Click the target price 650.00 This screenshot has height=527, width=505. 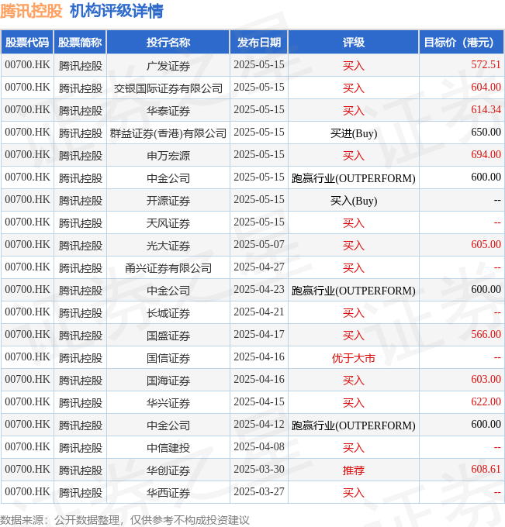[486, 132]
